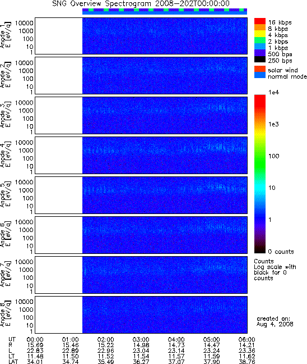Click the purple 500 bps legend swatch
This screenshot has height=364, width=307.
coord(260,53)
